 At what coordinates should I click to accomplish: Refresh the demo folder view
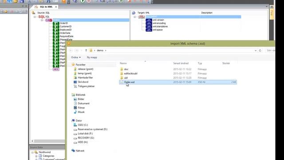260,50
